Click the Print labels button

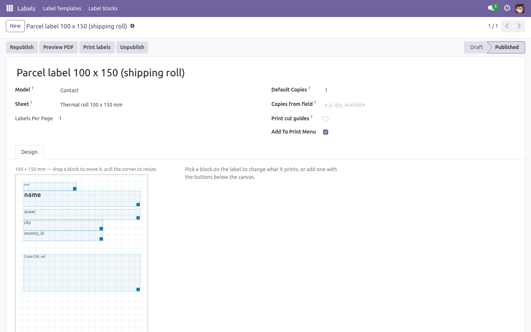97,47
